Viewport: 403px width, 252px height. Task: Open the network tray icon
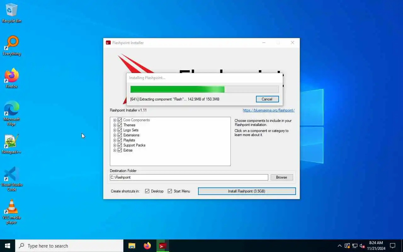coord(355,246)
